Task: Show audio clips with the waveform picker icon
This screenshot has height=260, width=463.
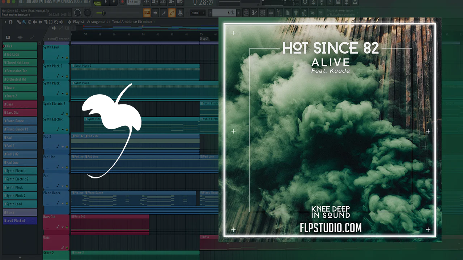Action: 20,38
